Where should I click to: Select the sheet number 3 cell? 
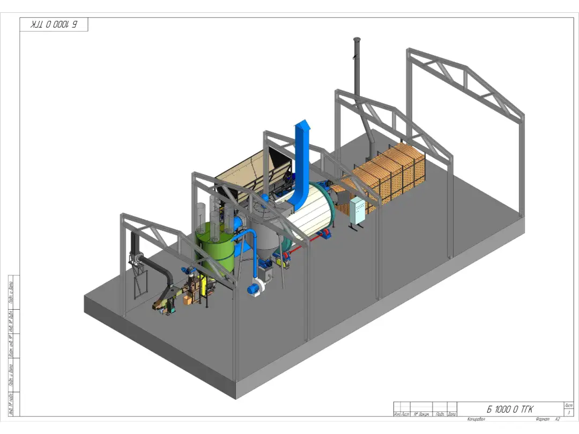click(568, 413)
